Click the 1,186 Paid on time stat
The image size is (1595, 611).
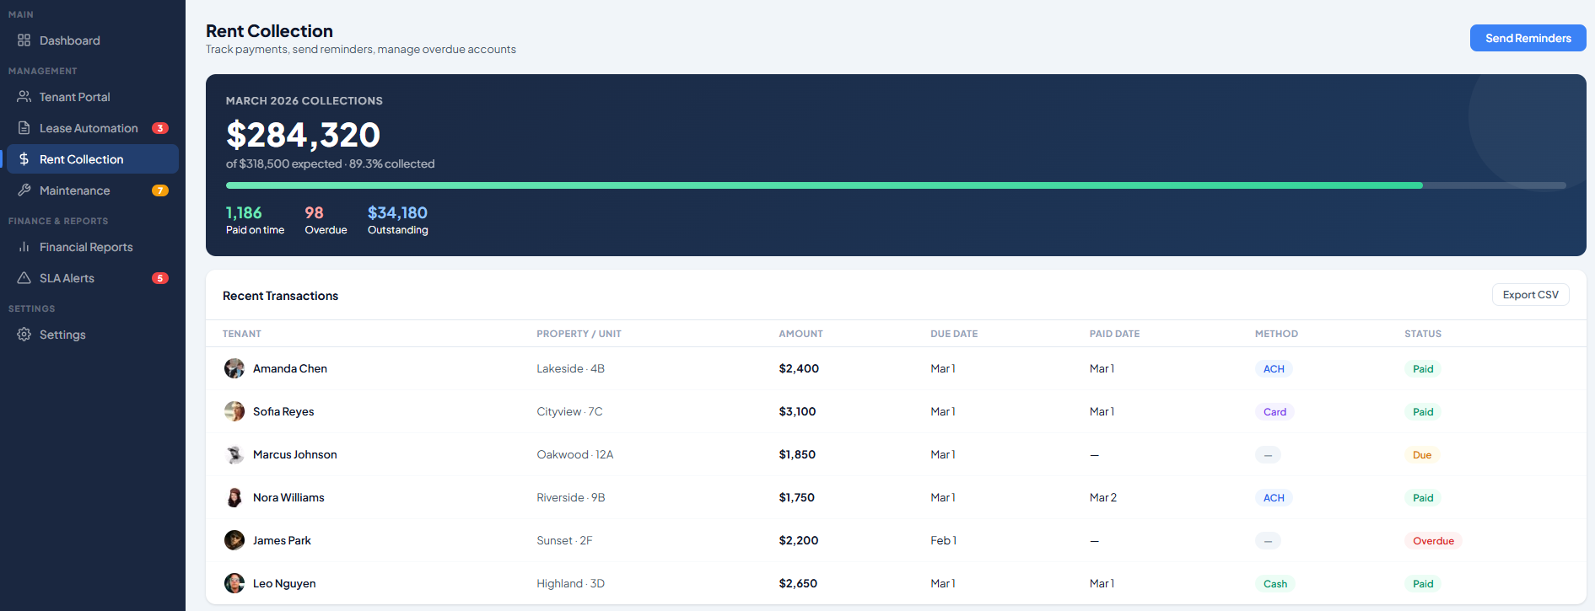click(255, 220)
